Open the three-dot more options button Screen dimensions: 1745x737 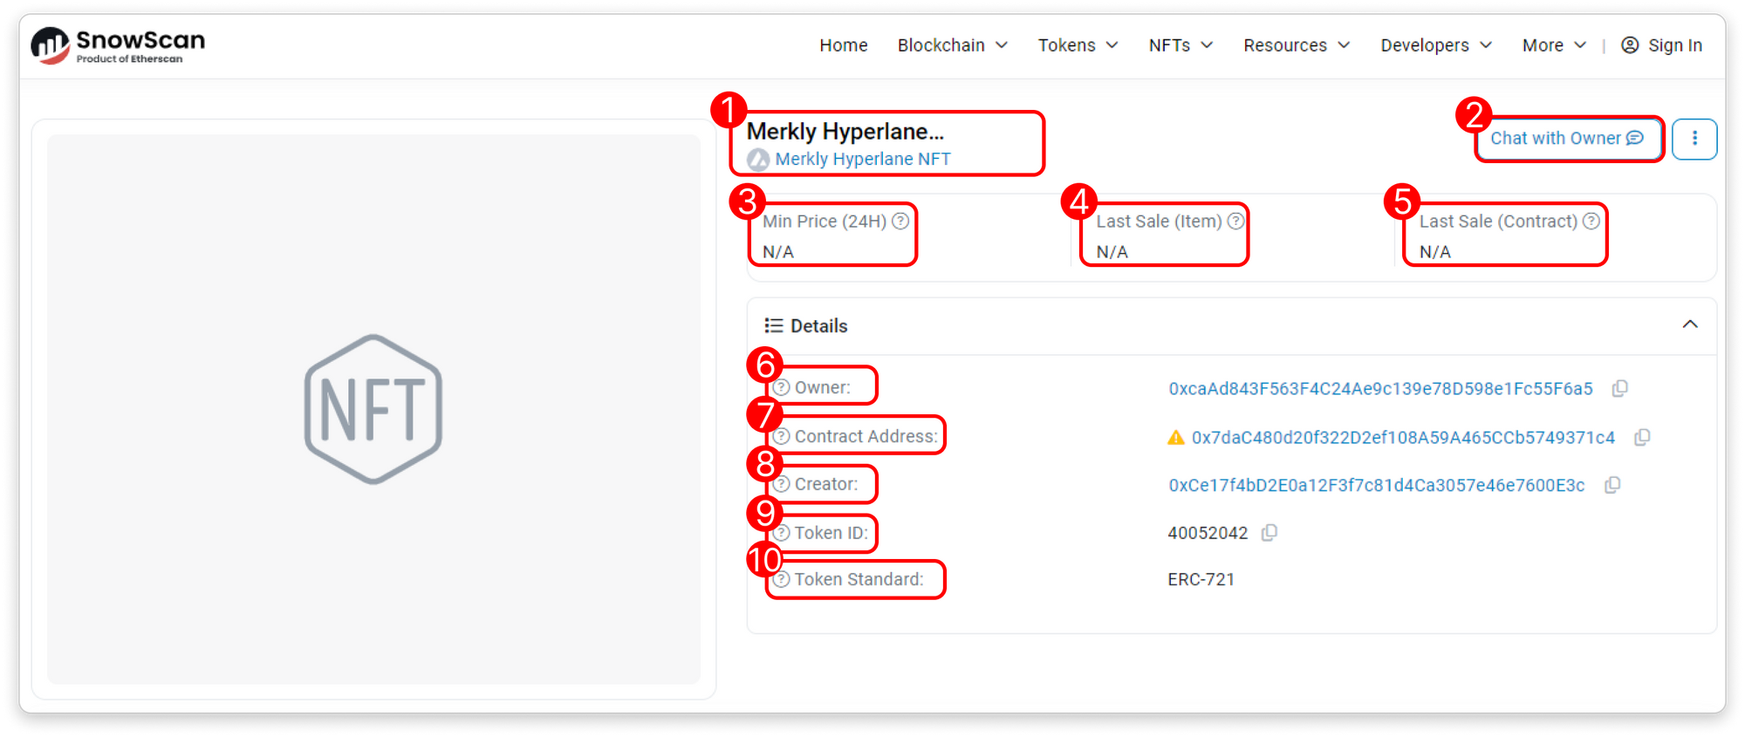click(x=1694, y=139)
